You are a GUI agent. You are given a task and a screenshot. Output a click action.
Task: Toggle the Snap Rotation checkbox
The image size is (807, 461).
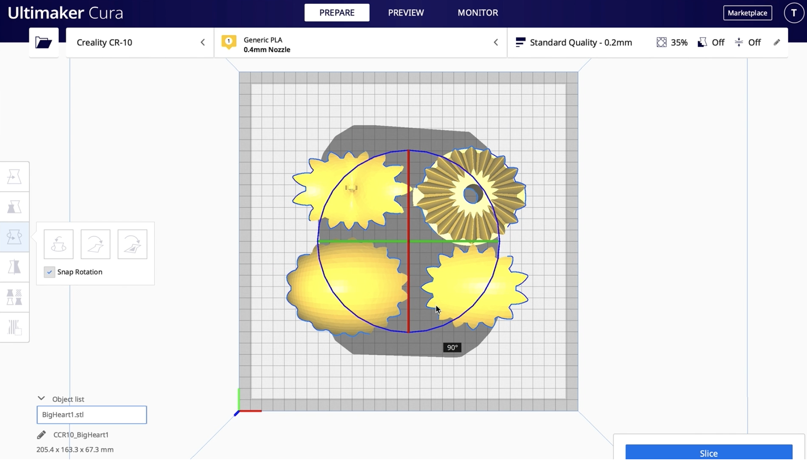(x=49, y=272)
